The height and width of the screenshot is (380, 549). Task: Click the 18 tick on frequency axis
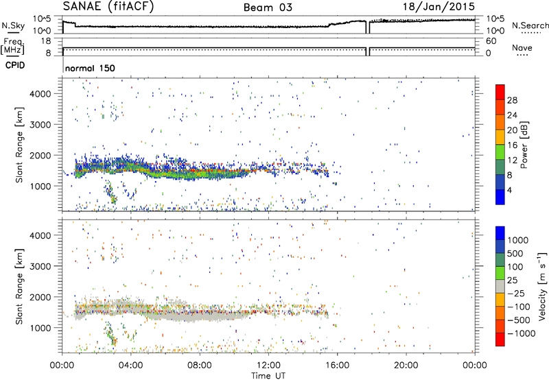coord(46,41)
